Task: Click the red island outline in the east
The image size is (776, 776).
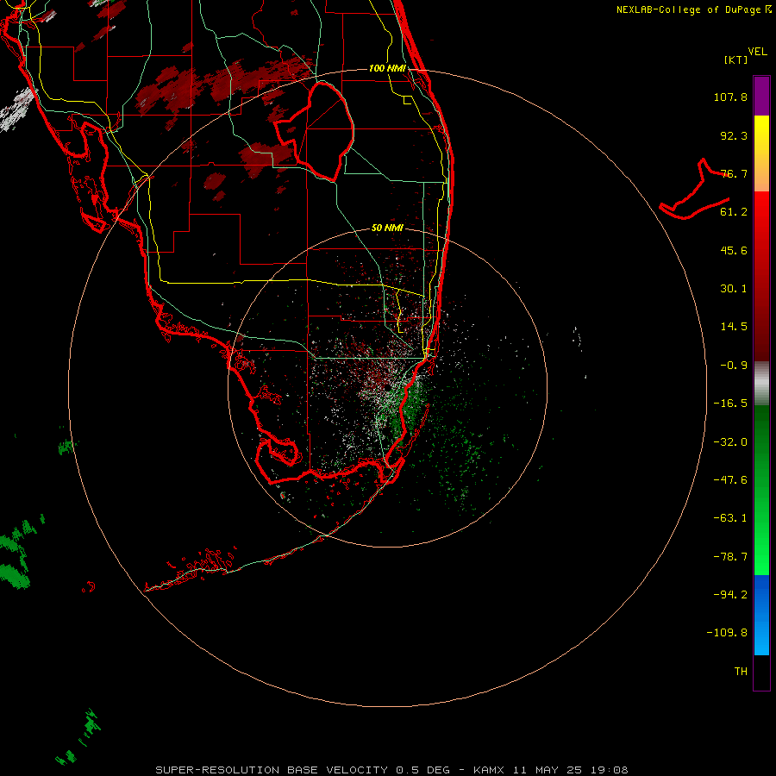Action: 694,190
